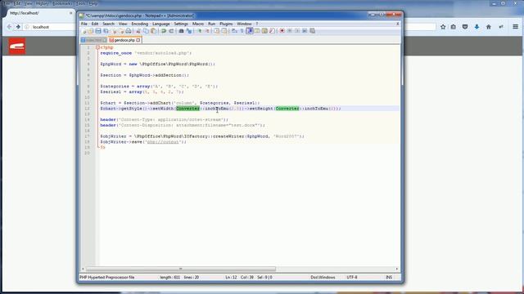Open the Notepad++ Edit menu
Screen dimensions: 524x294
click(95, 24)
